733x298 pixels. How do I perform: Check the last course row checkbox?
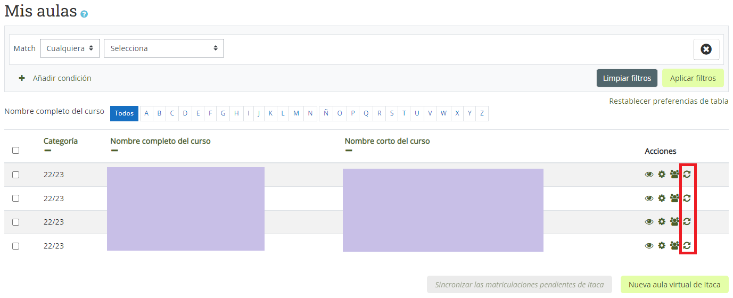pos(15,246)
